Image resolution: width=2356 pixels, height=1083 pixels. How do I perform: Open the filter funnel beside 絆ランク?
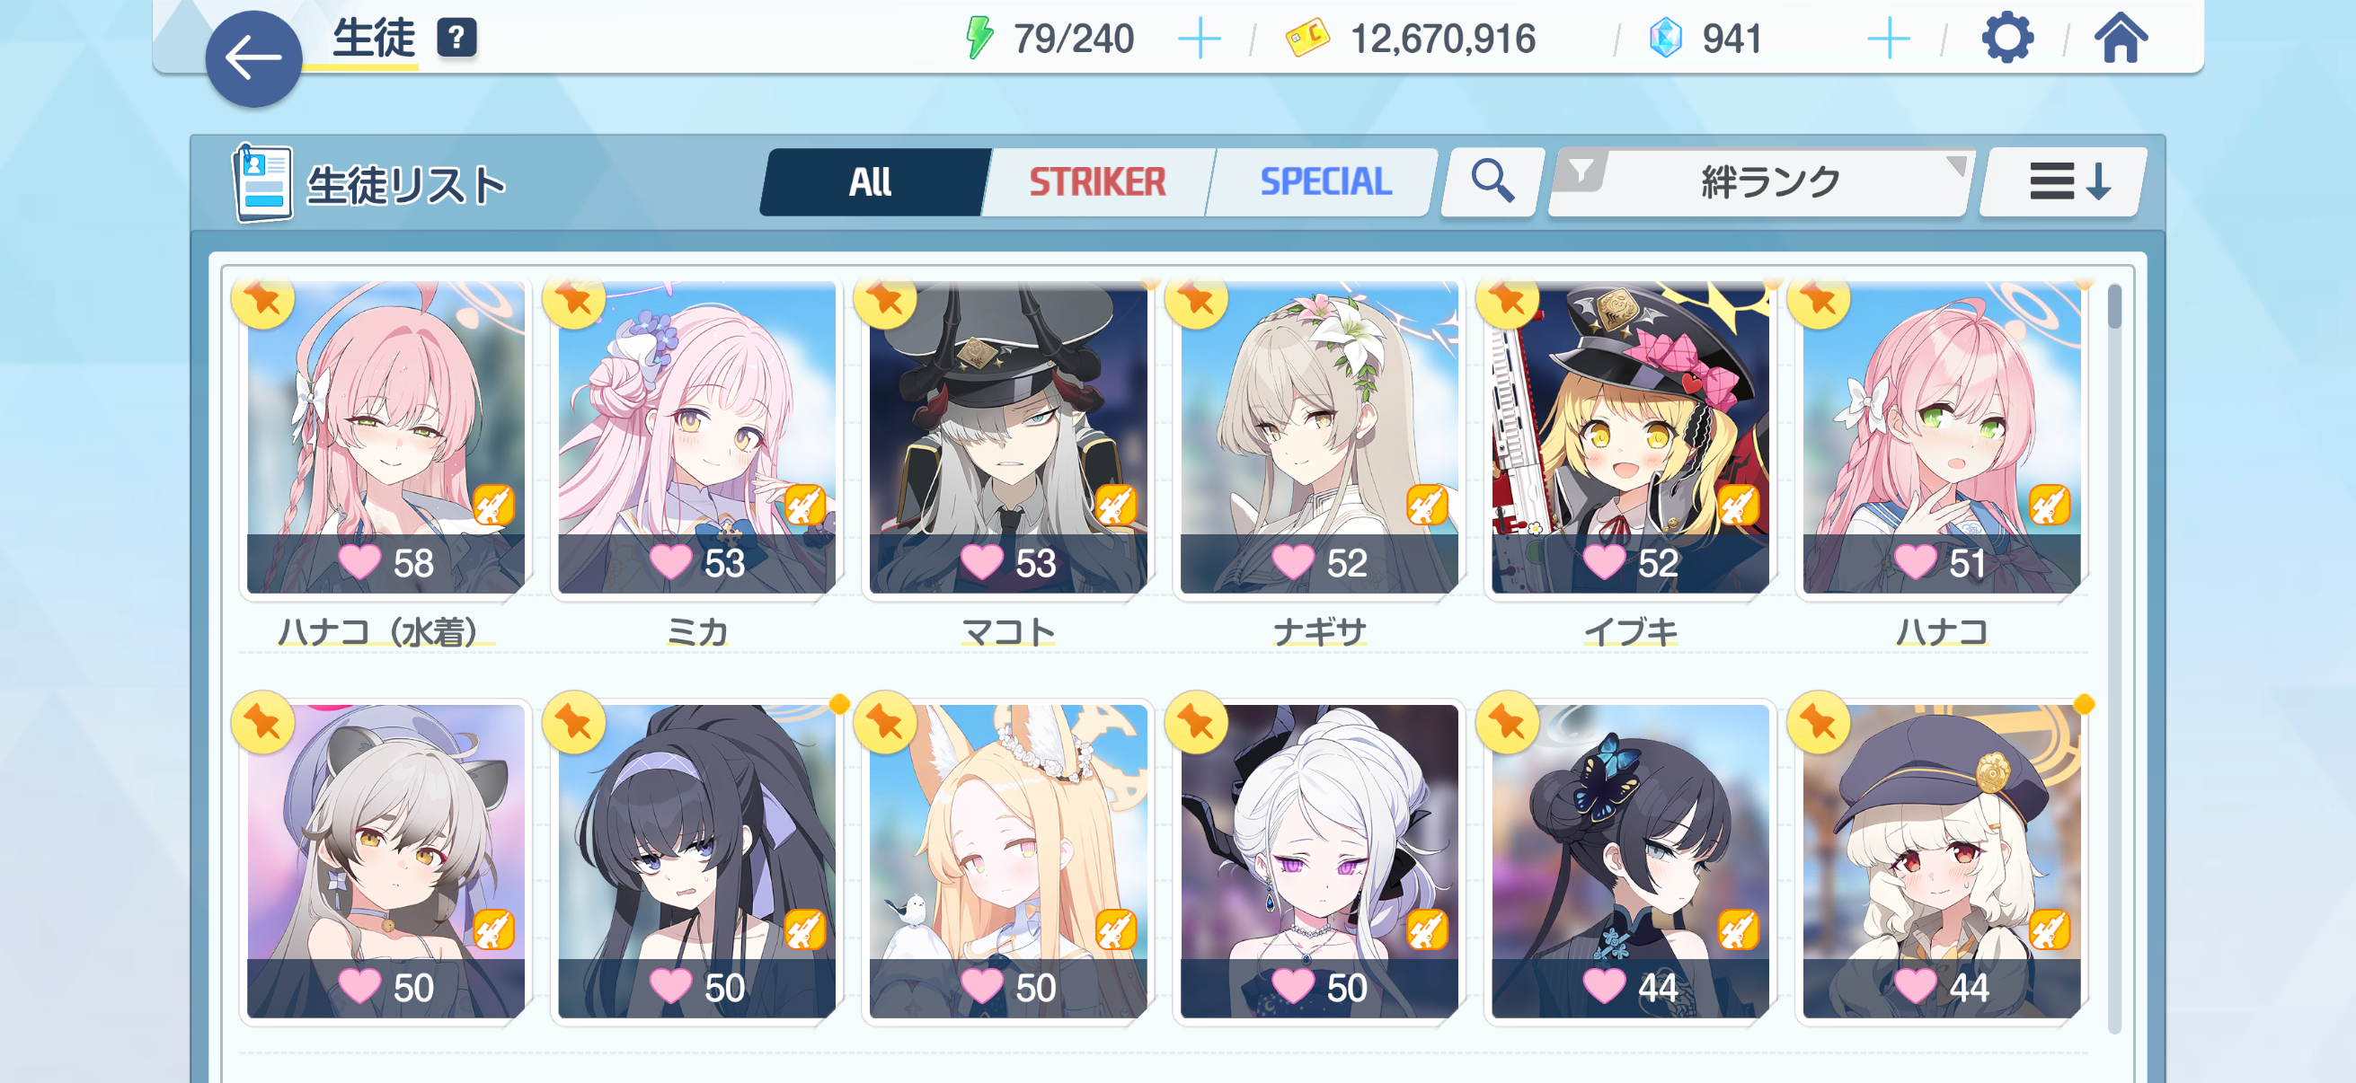point(1581,171)
